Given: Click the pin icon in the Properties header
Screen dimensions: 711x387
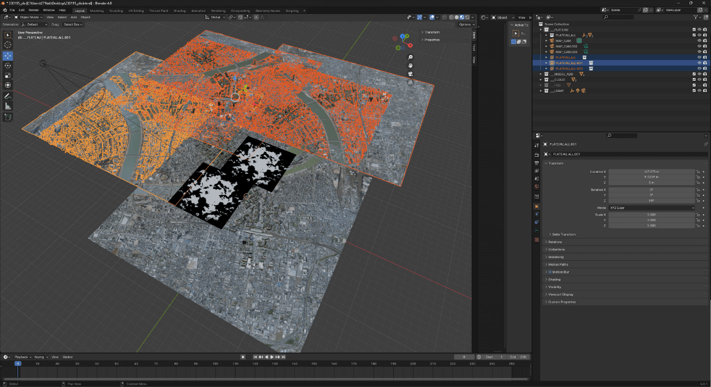Looking at the screenshot, I should click(705, 144).
